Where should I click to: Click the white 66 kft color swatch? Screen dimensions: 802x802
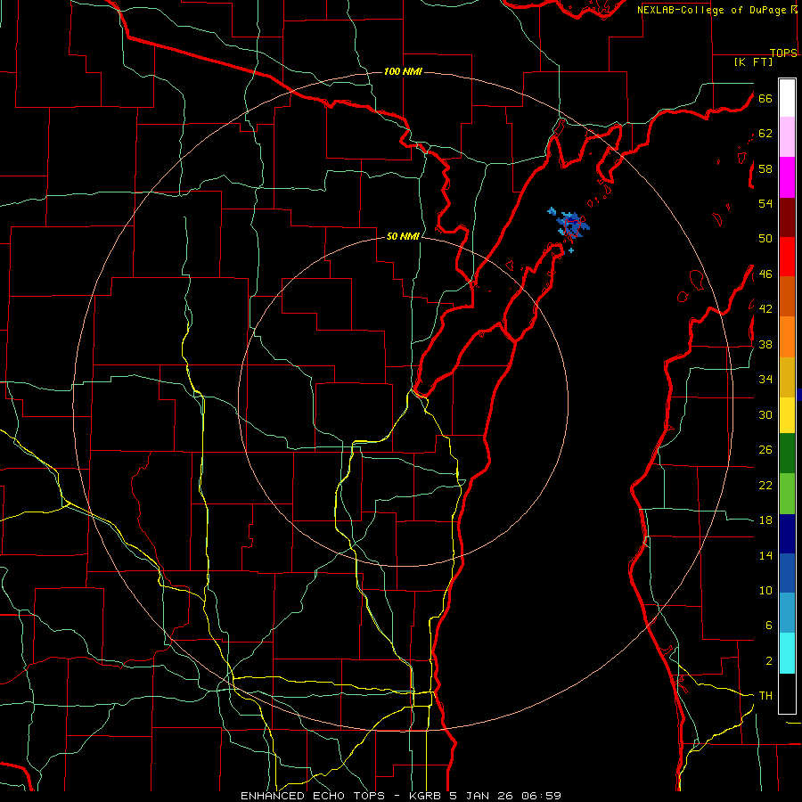787,98
